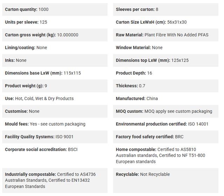Click the Dimensions base LxW entry

(55, 73)
